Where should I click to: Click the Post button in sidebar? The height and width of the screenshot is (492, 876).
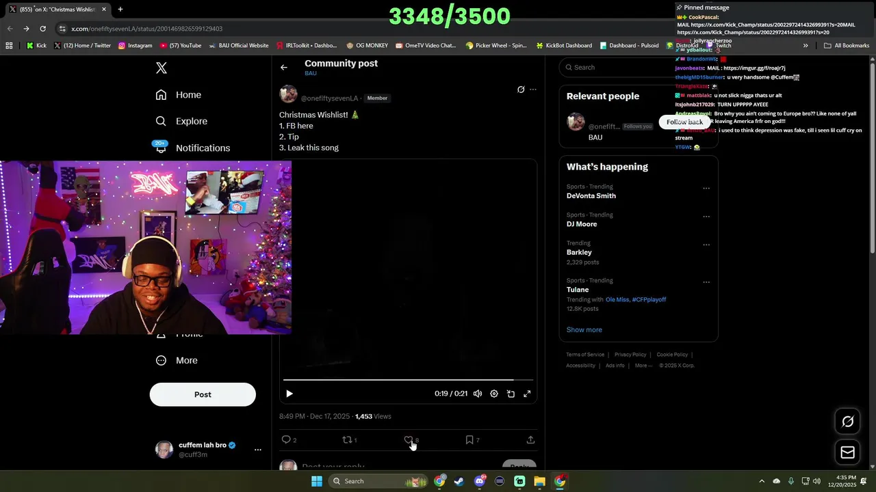[203, 394]
